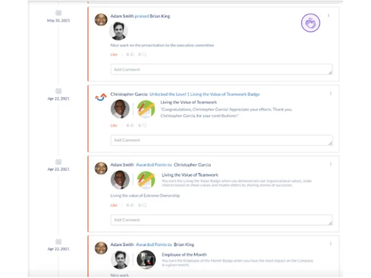371x278 pixels.
Task: Click Christopher Garcia's photo in the Awarded Points post
Action: pyautogui.click(x=120, y=180)
